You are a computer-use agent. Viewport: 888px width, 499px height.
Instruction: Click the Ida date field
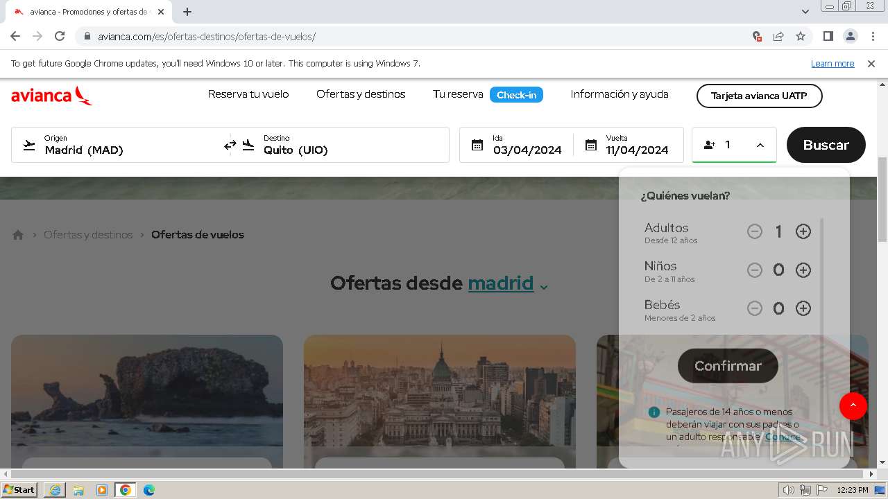tap(516, 145)
